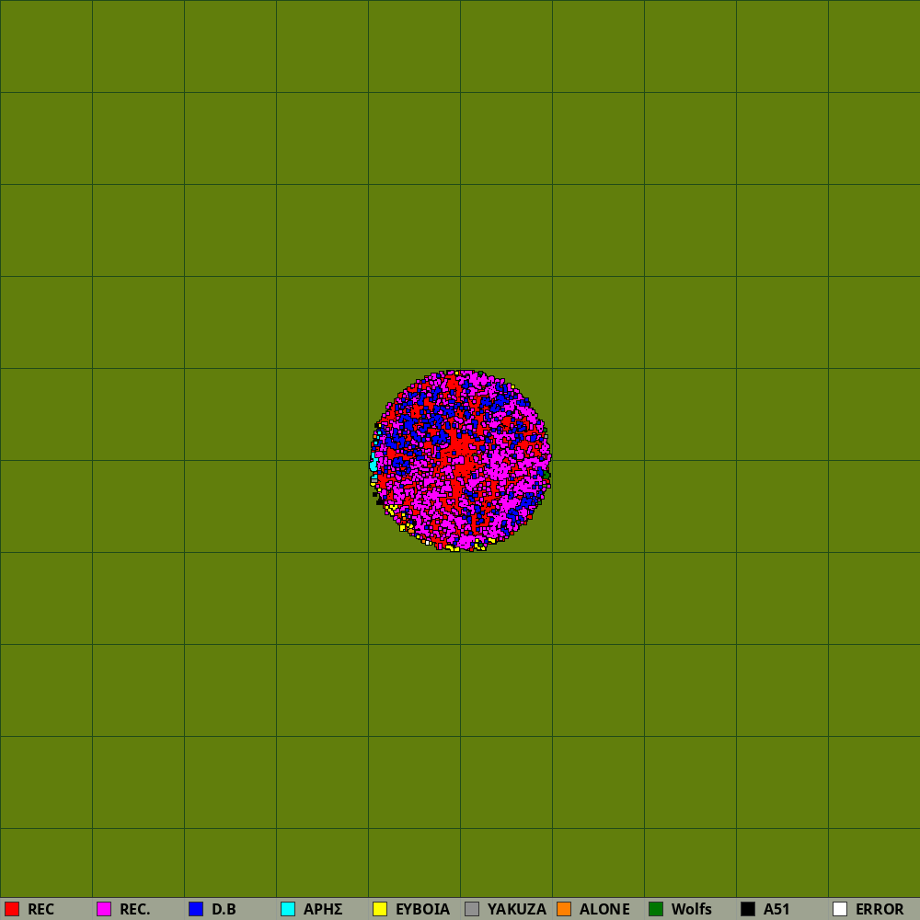Select the orange ALONE legend swatch
This screenshot has width=920, height=920.
pyautogui.click(x=564, y=909)
